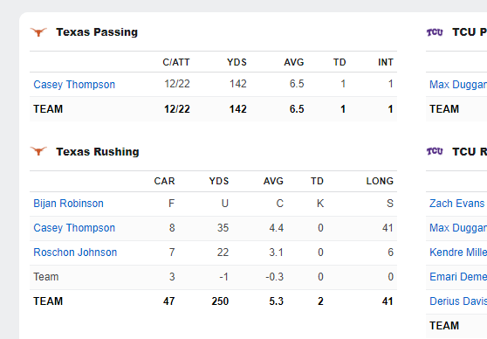Click Texas Longhorns logo beside Texas Passing
The height and width of the screenshot is (339, 487).
[x=38, y=32]
